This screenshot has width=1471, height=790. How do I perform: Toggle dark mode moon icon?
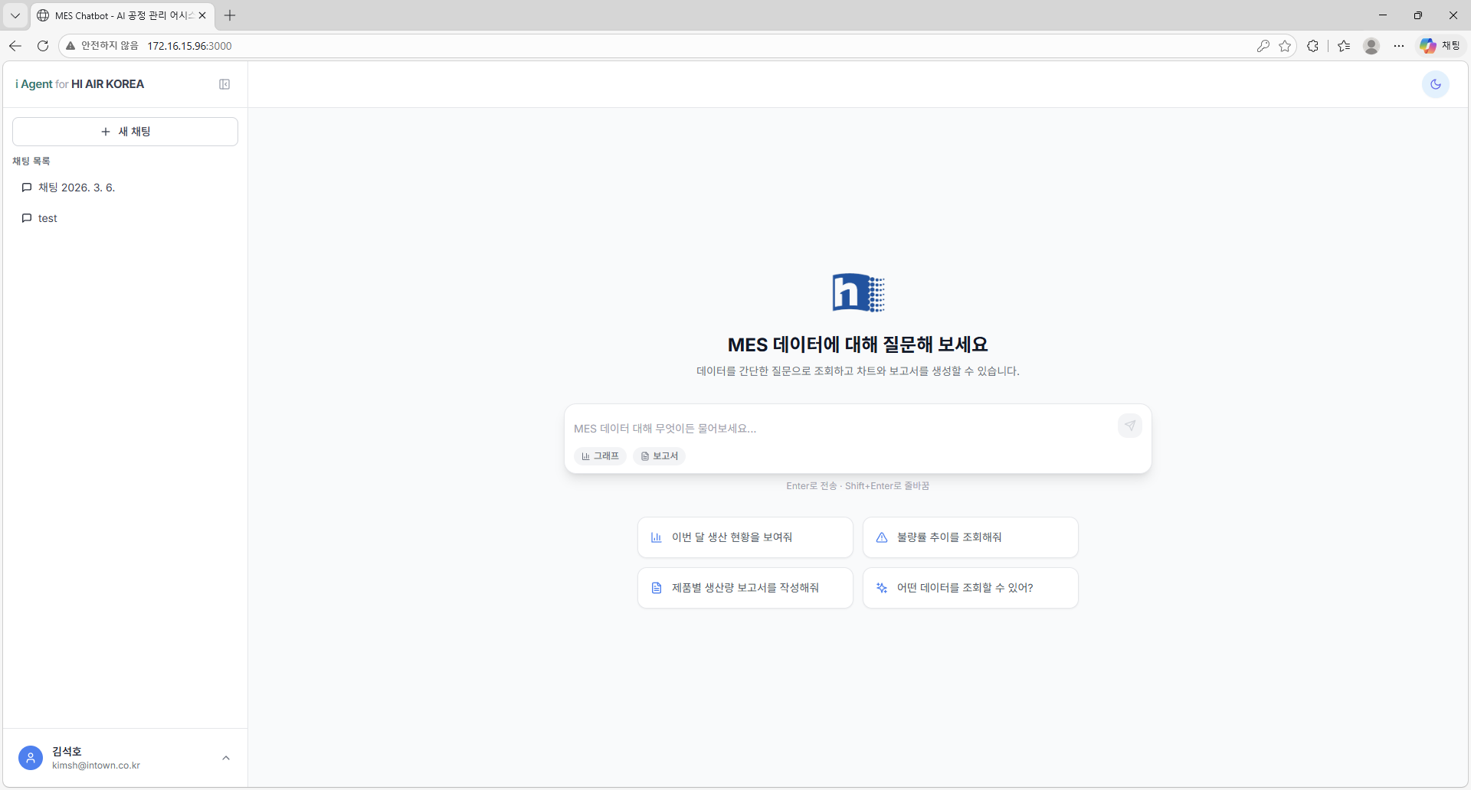coord(1436,84)
